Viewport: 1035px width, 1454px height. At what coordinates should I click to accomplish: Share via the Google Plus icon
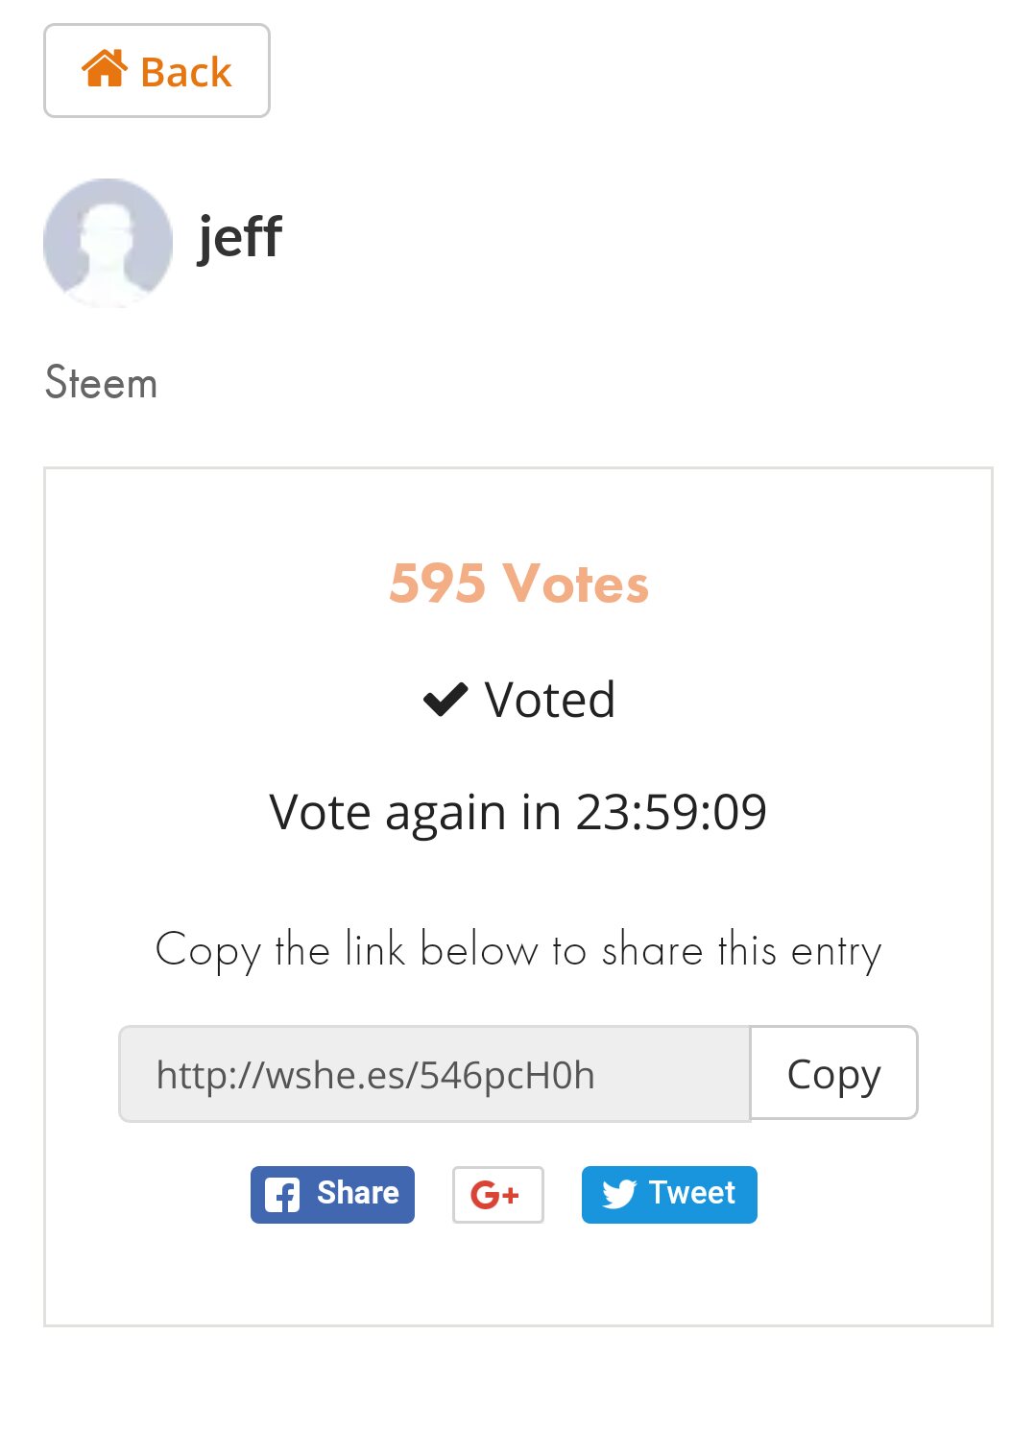pos(498,1195)
